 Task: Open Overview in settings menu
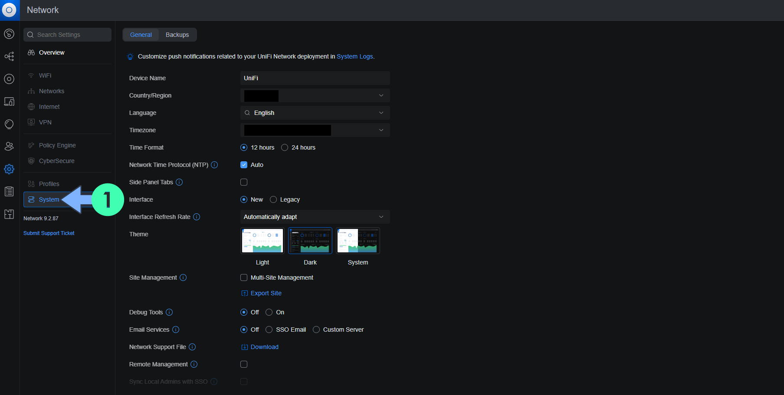click(67, 52)
